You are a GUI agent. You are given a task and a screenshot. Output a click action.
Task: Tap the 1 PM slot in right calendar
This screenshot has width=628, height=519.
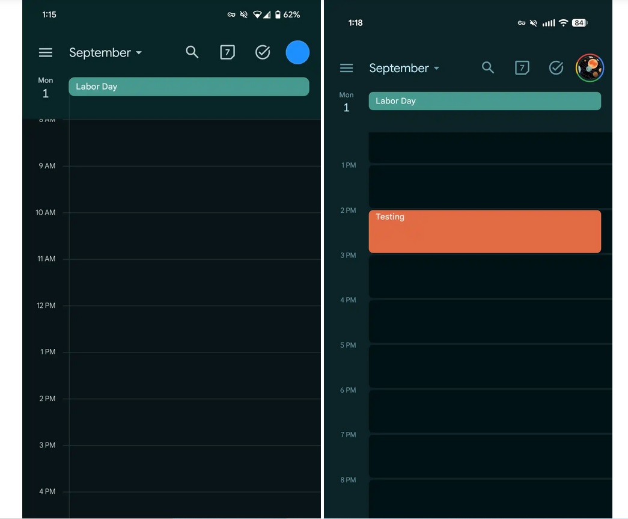[490, 186]
